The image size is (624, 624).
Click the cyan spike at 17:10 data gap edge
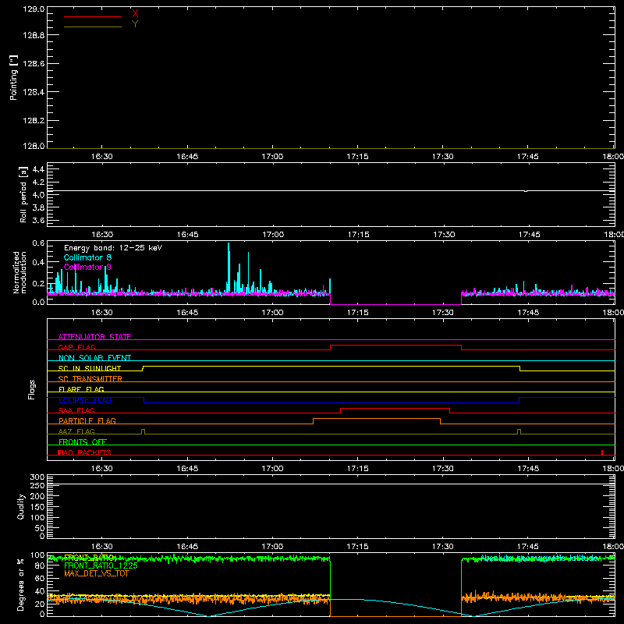coord(330,286)
